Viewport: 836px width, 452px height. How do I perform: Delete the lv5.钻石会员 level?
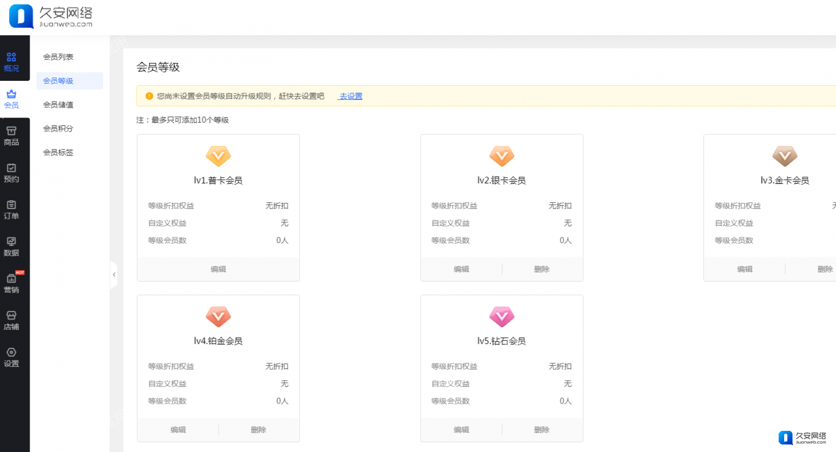click(541, 430)
